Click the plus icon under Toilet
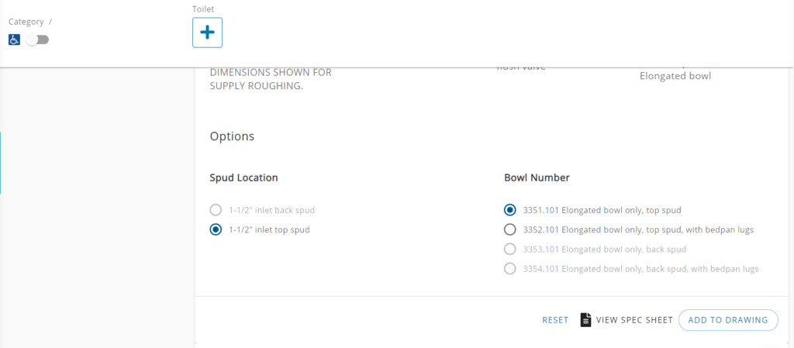Viewport: 794px width, 348px height. pyautogui.click(x=207, y=33)
